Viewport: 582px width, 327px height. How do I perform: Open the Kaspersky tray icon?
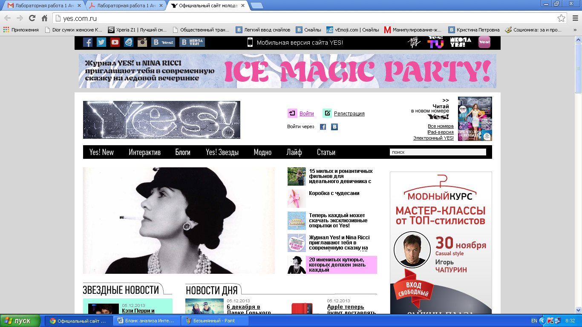click(550, 321)
